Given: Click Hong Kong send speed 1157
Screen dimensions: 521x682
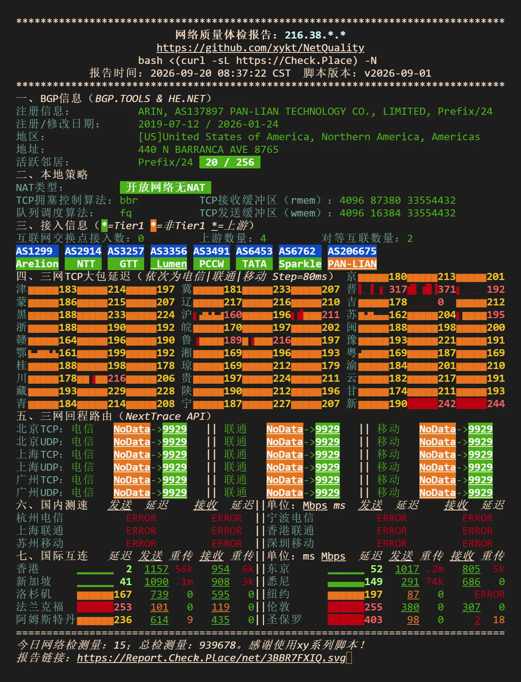Looking at the screenshot, I should point(156,569).
